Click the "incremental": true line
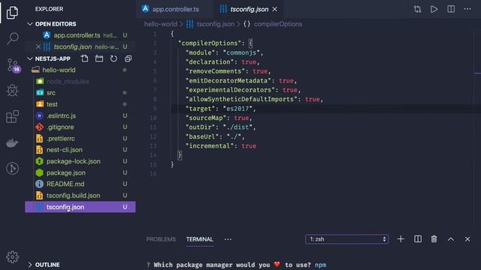Image resolution: width=481 pixels, height=270 pixels. [221, 146]
